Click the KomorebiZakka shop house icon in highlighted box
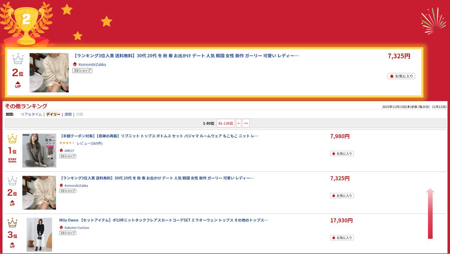The height and width of the screenshot is (254, 450). (75, 64)
